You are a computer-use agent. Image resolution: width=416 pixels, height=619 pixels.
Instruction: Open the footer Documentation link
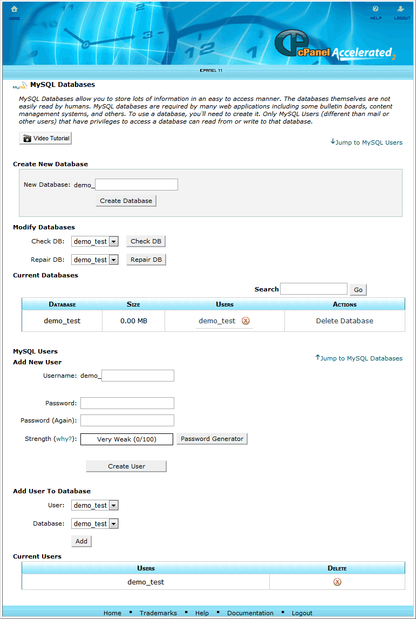pyautogui.click(x=250, y=613)
